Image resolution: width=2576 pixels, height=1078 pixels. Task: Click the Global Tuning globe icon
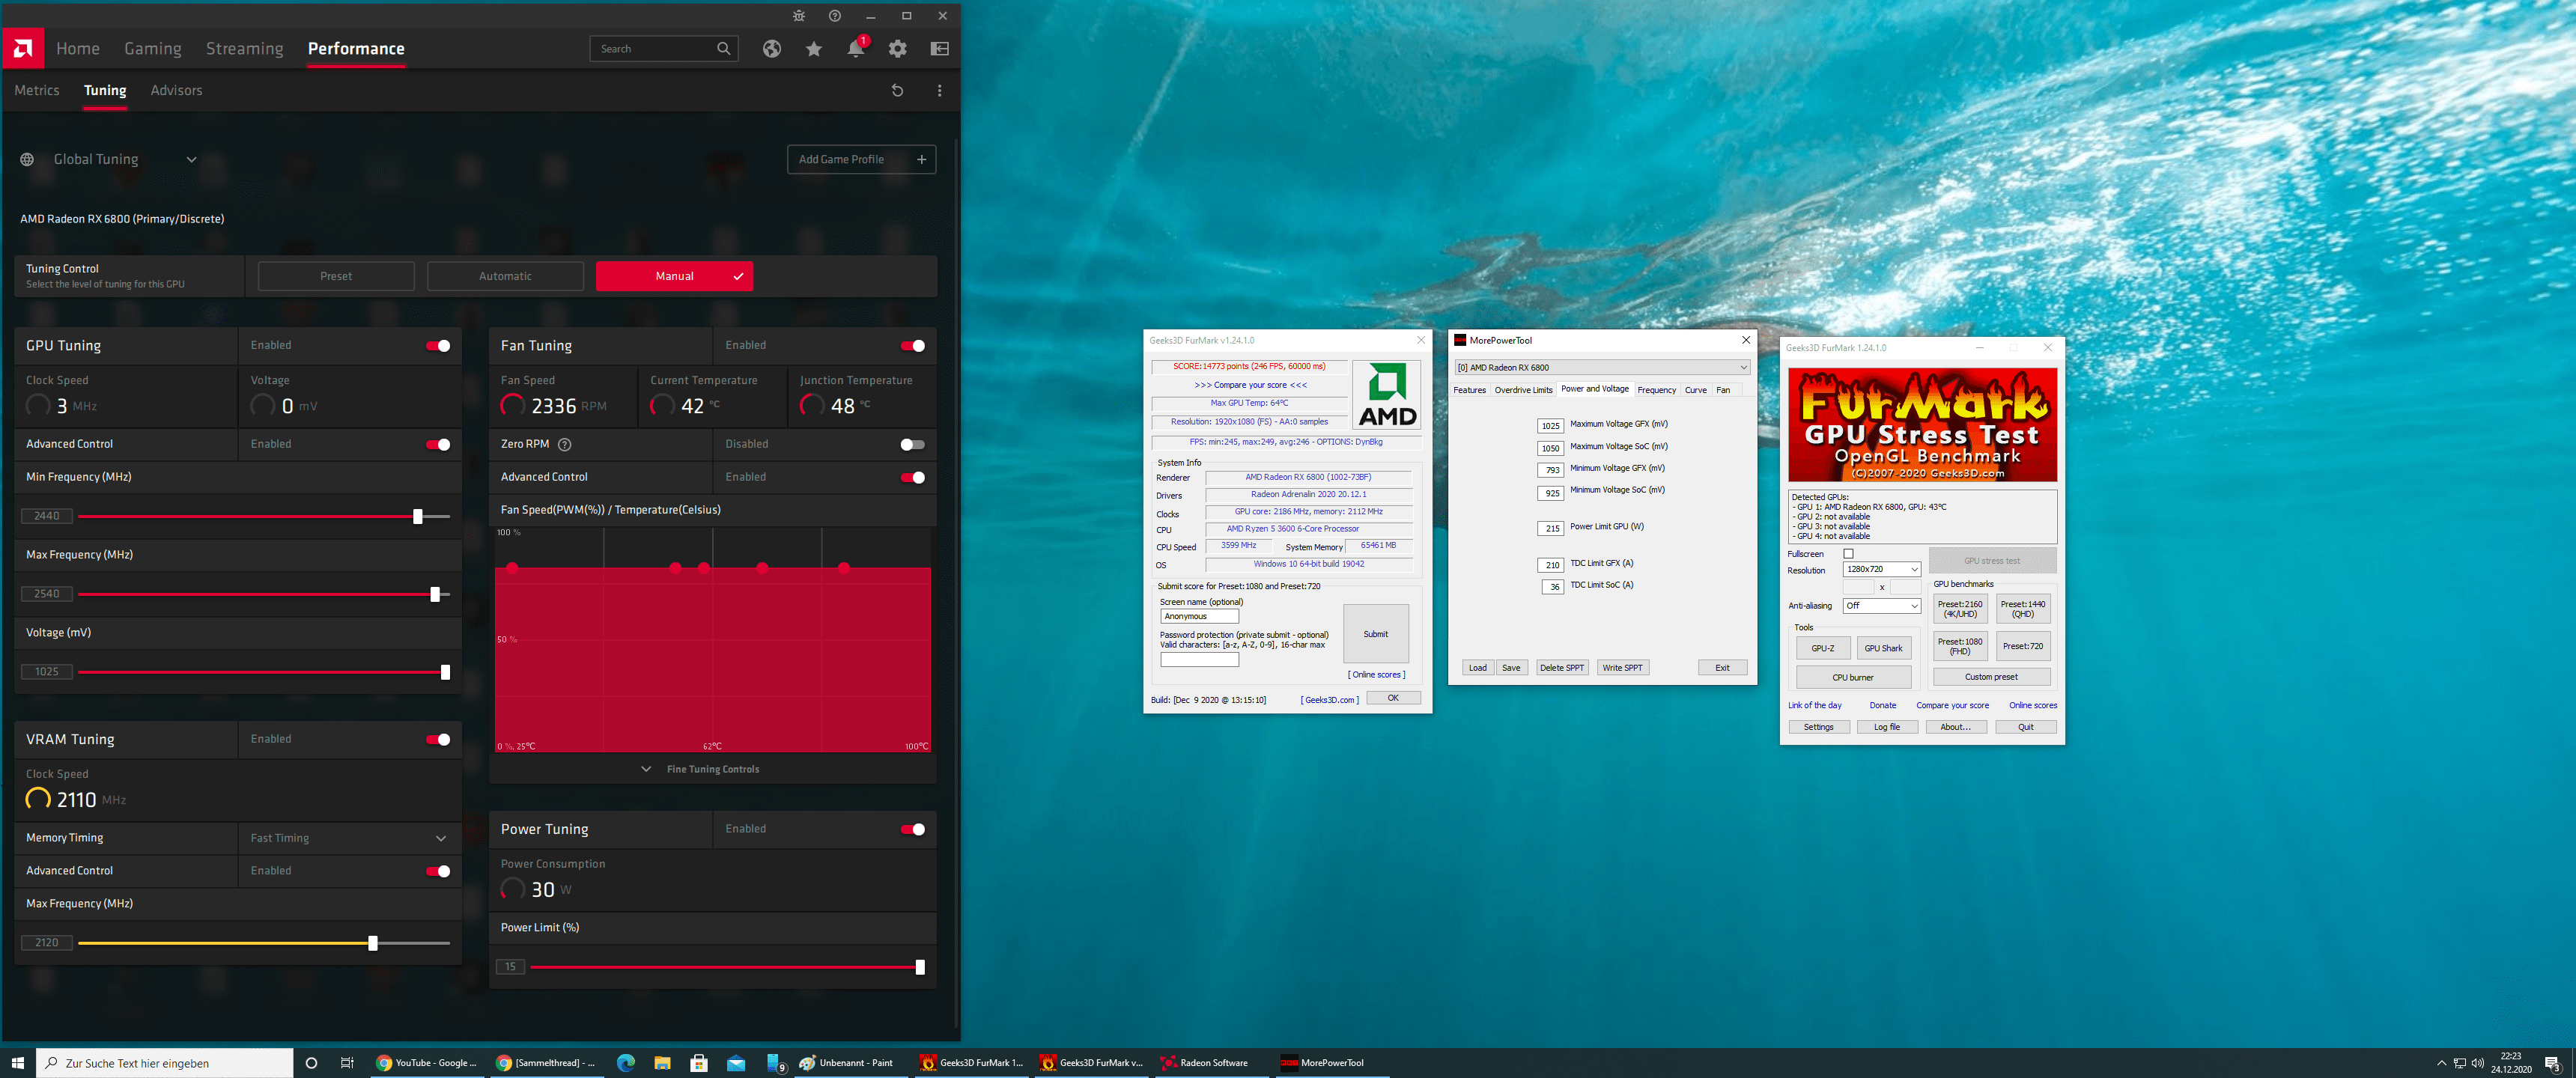click(27, 160)
